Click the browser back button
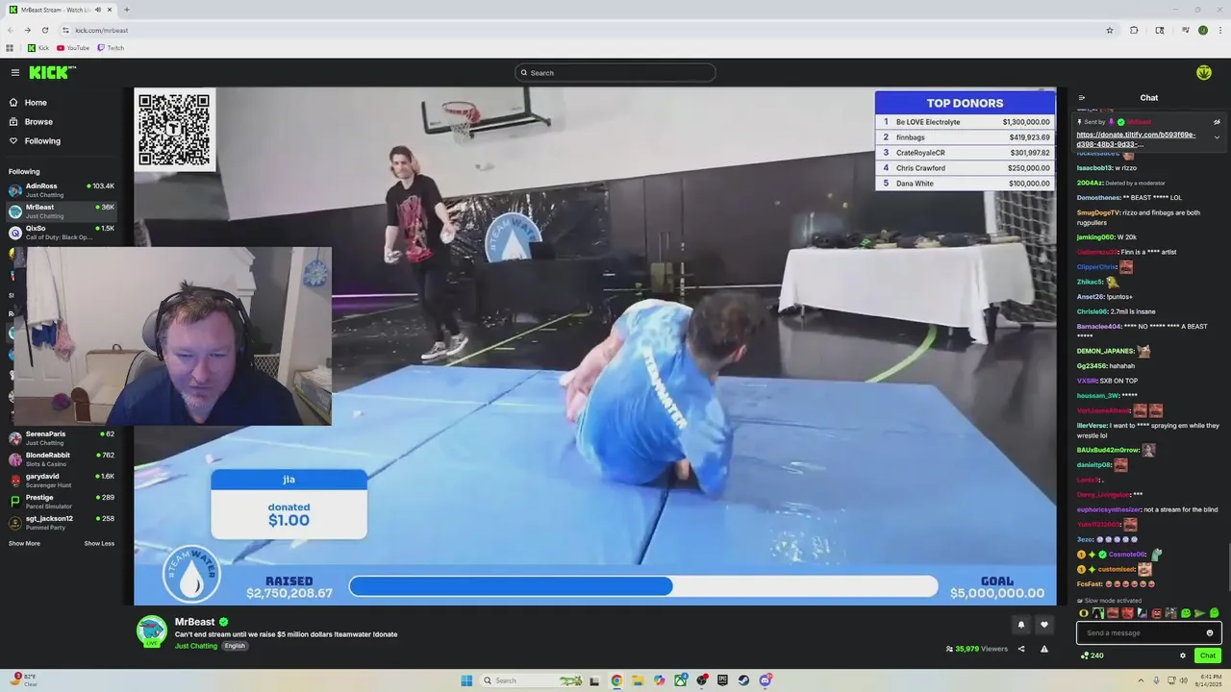The height and width of the screenshot is (692, 1231). pos(11,30)
